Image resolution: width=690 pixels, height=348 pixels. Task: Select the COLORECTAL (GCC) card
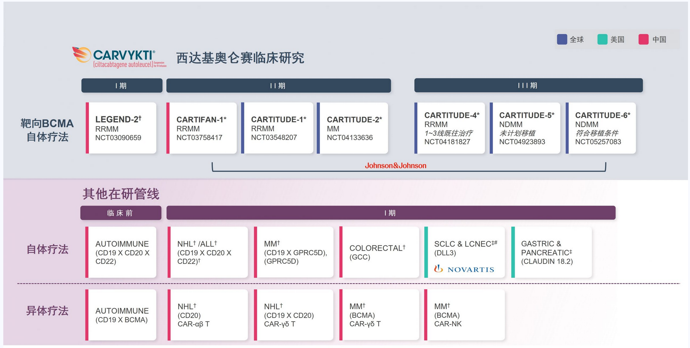[379, 252]
